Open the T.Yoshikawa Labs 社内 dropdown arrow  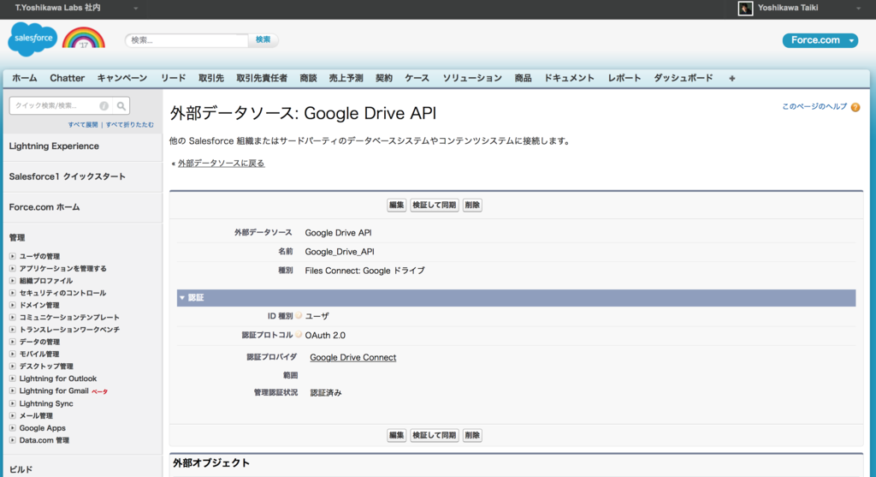136,9
